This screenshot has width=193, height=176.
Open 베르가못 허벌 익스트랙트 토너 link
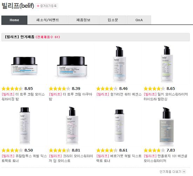(119, 158)
